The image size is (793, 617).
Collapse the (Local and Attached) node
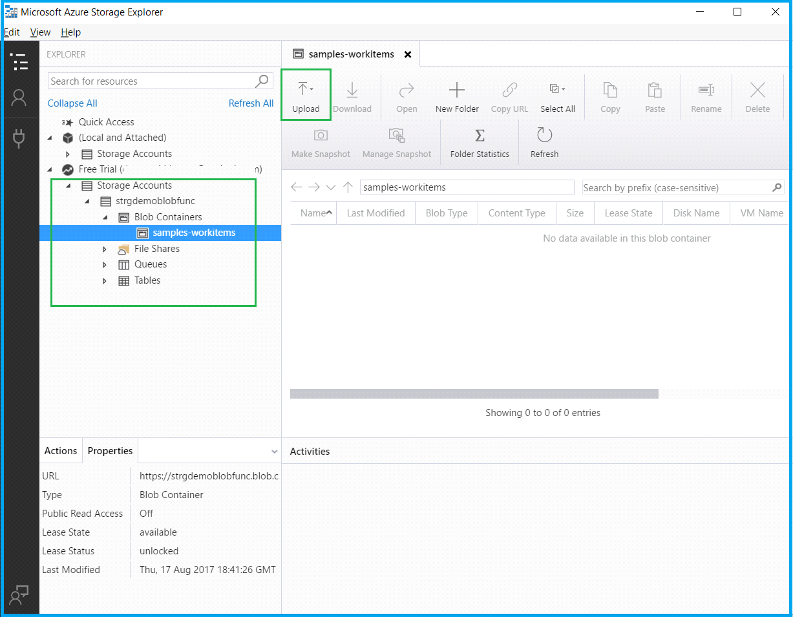point(50,138)
